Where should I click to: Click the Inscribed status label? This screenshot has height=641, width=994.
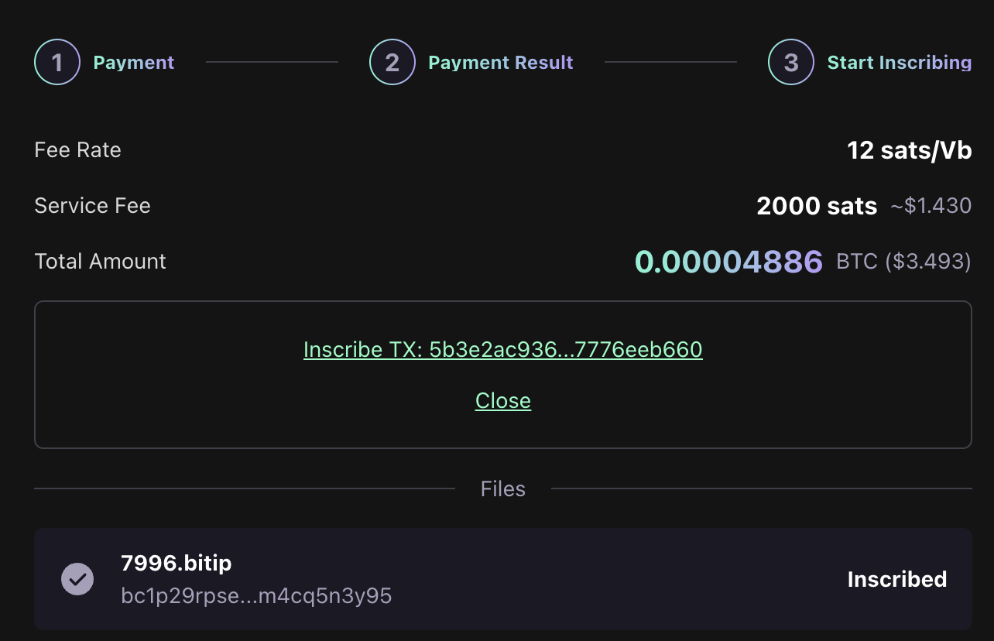(896, 579)
